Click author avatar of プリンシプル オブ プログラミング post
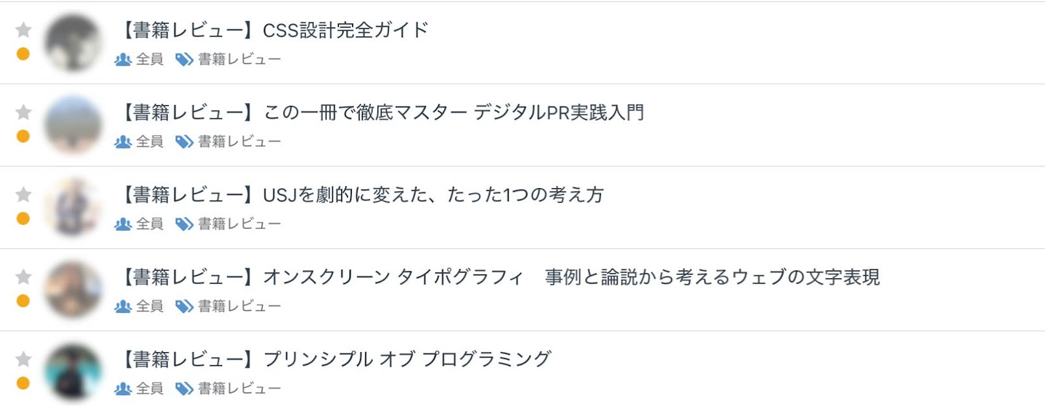This screenshot has width=1045, height=411. click(x=73, y=372)
